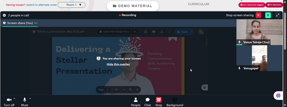
Task: Open the green P profile badge
Action: [268, 15]
